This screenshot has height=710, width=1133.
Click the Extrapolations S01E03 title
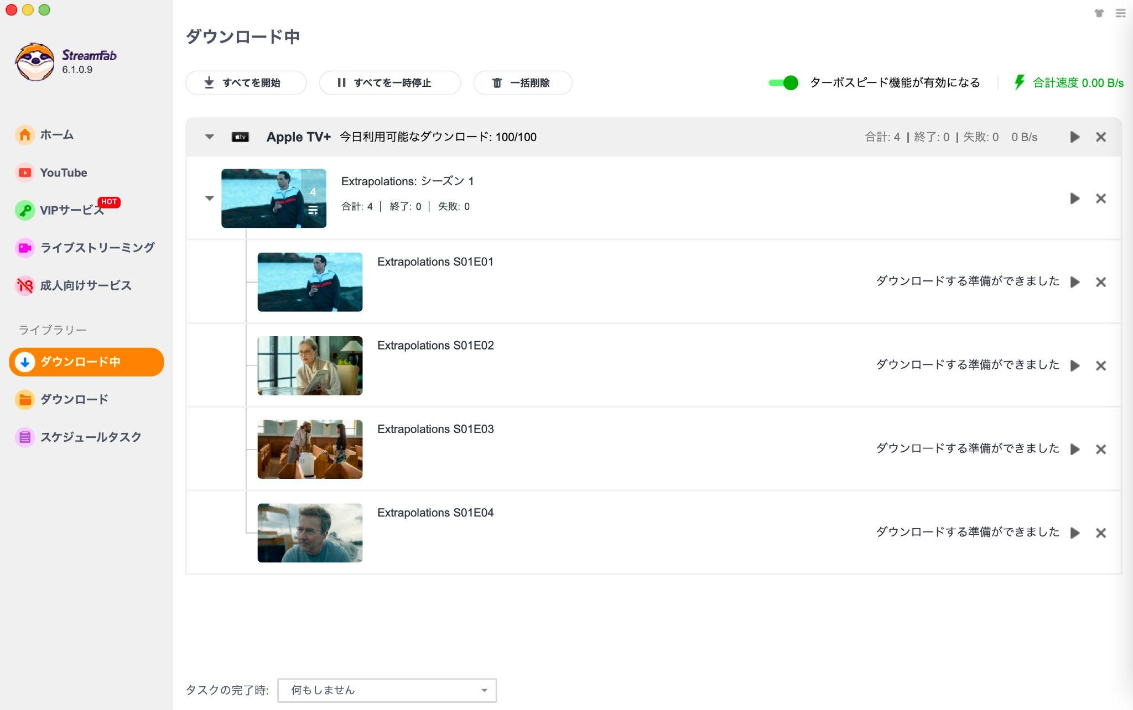coord(435,429)
